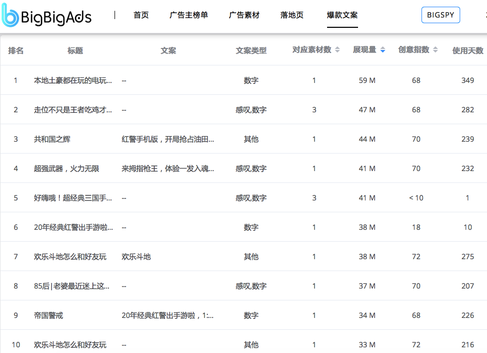Click the copy text 红警手机版，开局抢占油田…
This screenshot has height=353, width=487.
point(168,139)
